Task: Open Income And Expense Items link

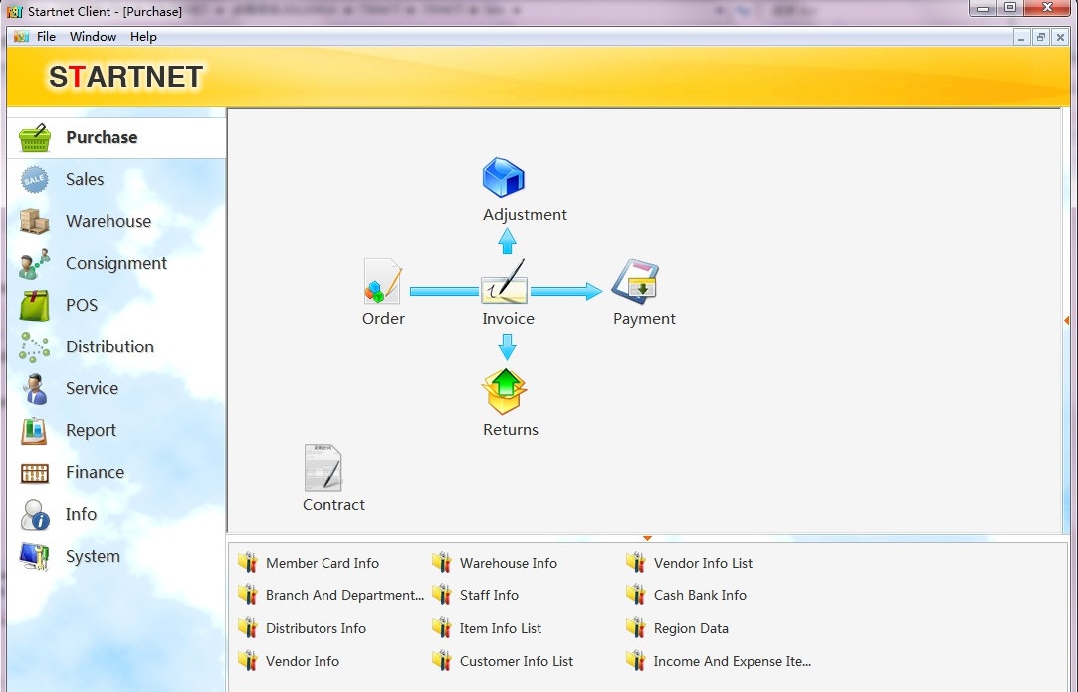Action: click(x=733, y=662)
